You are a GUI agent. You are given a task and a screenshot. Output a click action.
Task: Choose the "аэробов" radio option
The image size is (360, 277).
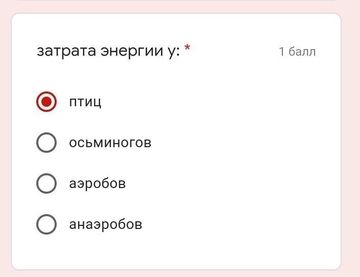click(x=46, y=183)
